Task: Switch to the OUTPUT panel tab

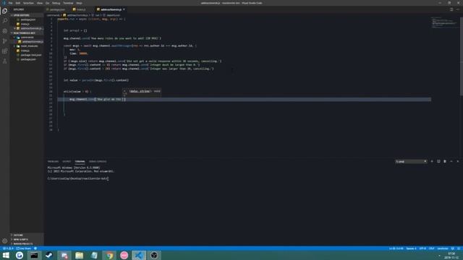Action: pos(67,162)
